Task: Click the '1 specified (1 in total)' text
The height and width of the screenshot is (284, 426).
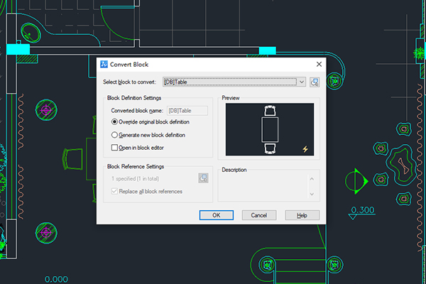Action: 136,178
